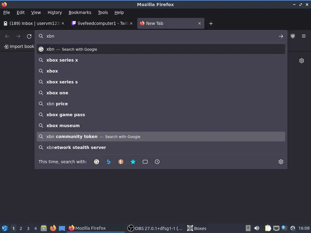Search open tabs using the tab icon

[x=145, y=162]
